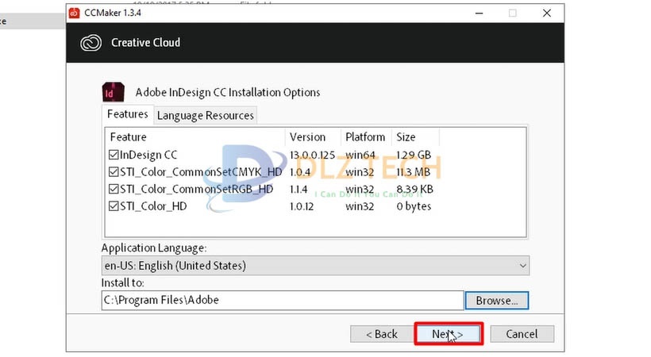Click the Adobe InDesign Id icon
The height and width of the screenshot is (357, 651).
click(114, 92)
